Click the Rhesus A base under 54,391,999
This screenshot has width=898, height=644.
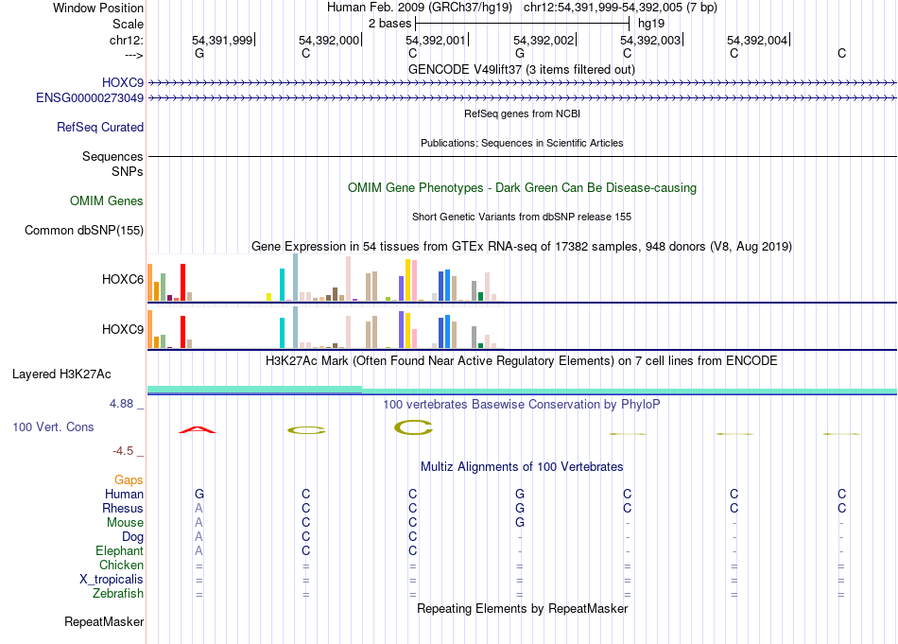coord(199,508)
